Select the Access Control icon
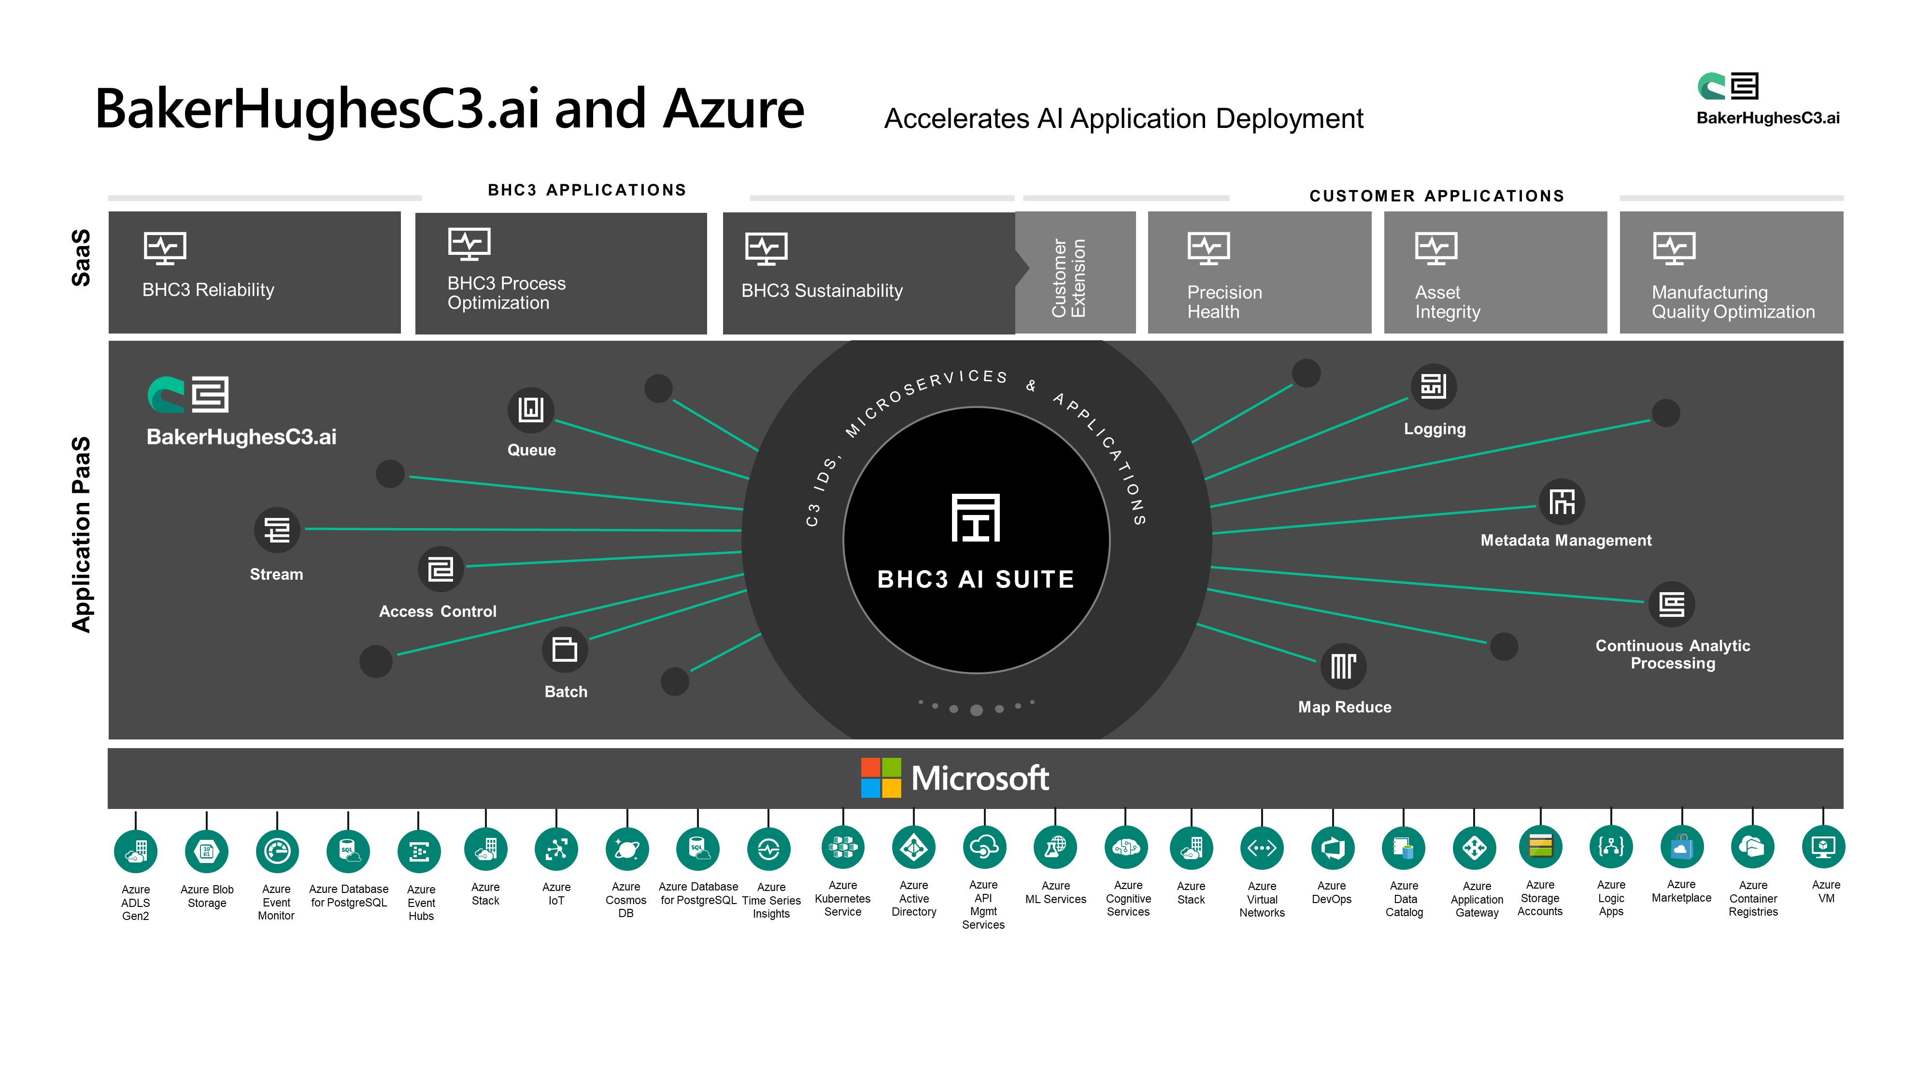 click(x=440, y=569)
